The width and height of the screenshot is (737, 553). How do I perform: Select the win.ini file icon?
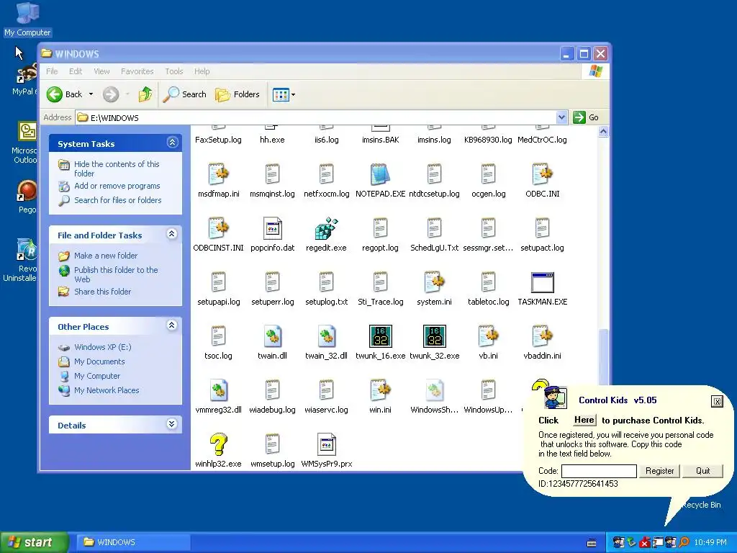coord(380,390)
